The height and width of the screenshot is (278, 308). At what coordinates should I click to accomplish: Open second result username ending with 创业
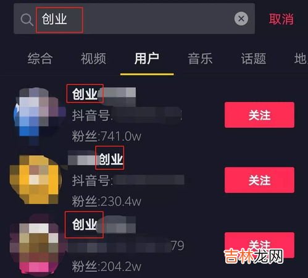tap(96, 159)
